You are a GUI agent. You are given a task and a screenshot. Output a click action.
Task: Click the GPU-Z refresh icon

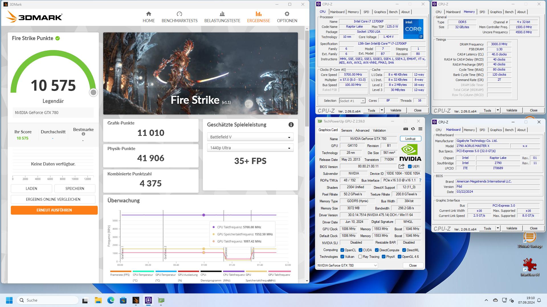pos(413,129)
